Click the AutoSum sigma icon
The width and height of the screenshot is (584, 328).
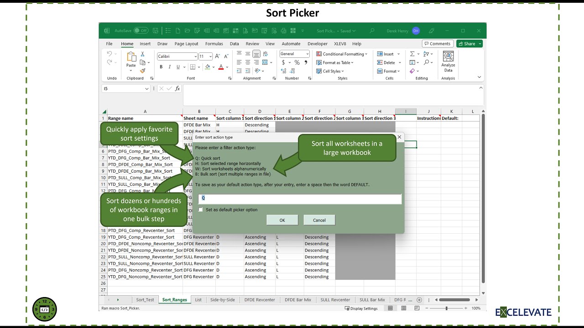point(412,54)
